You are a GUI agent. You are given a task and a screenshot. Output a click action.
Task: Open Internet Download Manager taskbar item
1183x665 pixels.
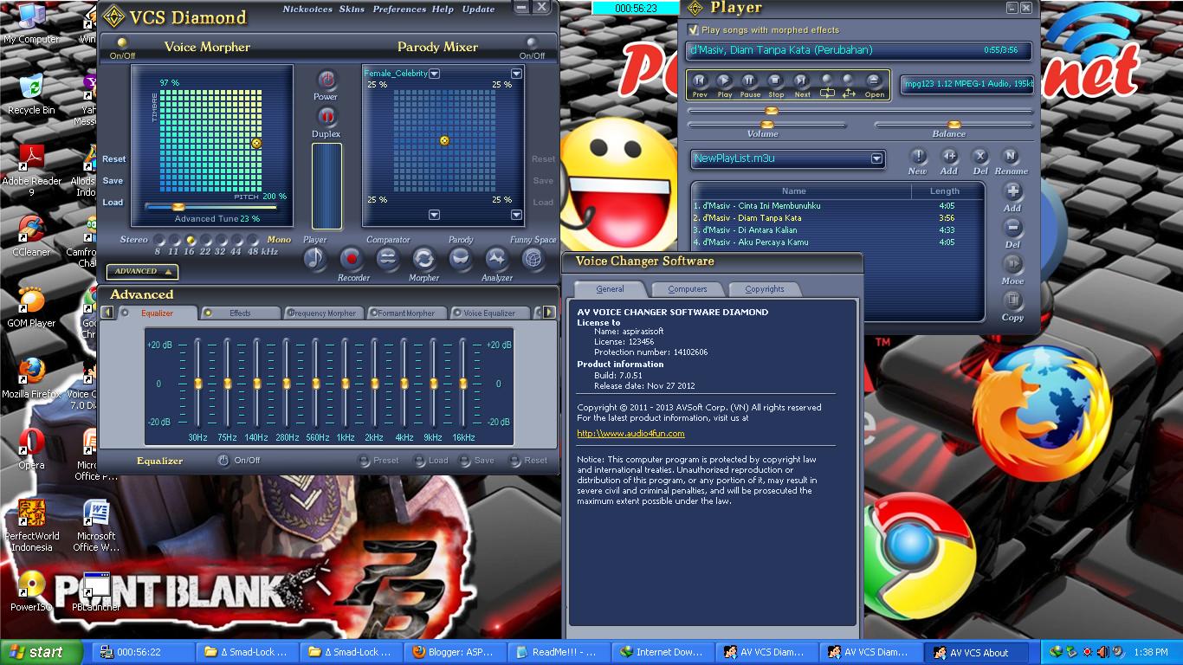(664, 652)
